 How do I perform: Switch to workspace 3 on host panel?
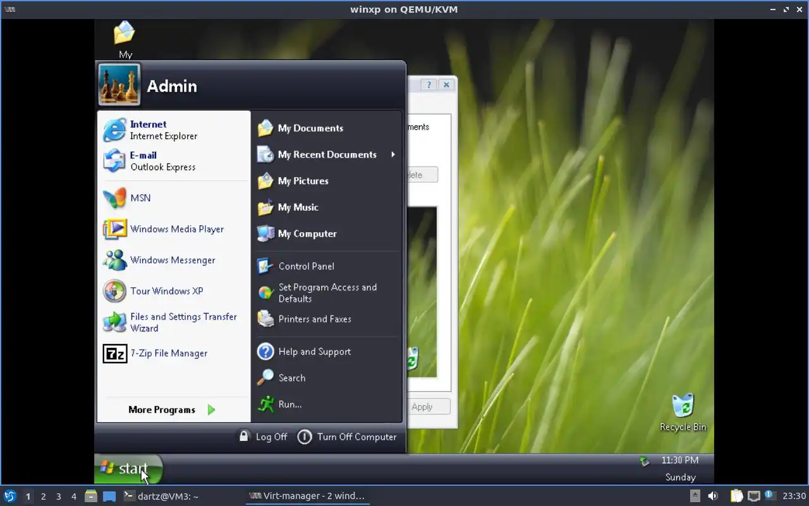tap(58, 497)
